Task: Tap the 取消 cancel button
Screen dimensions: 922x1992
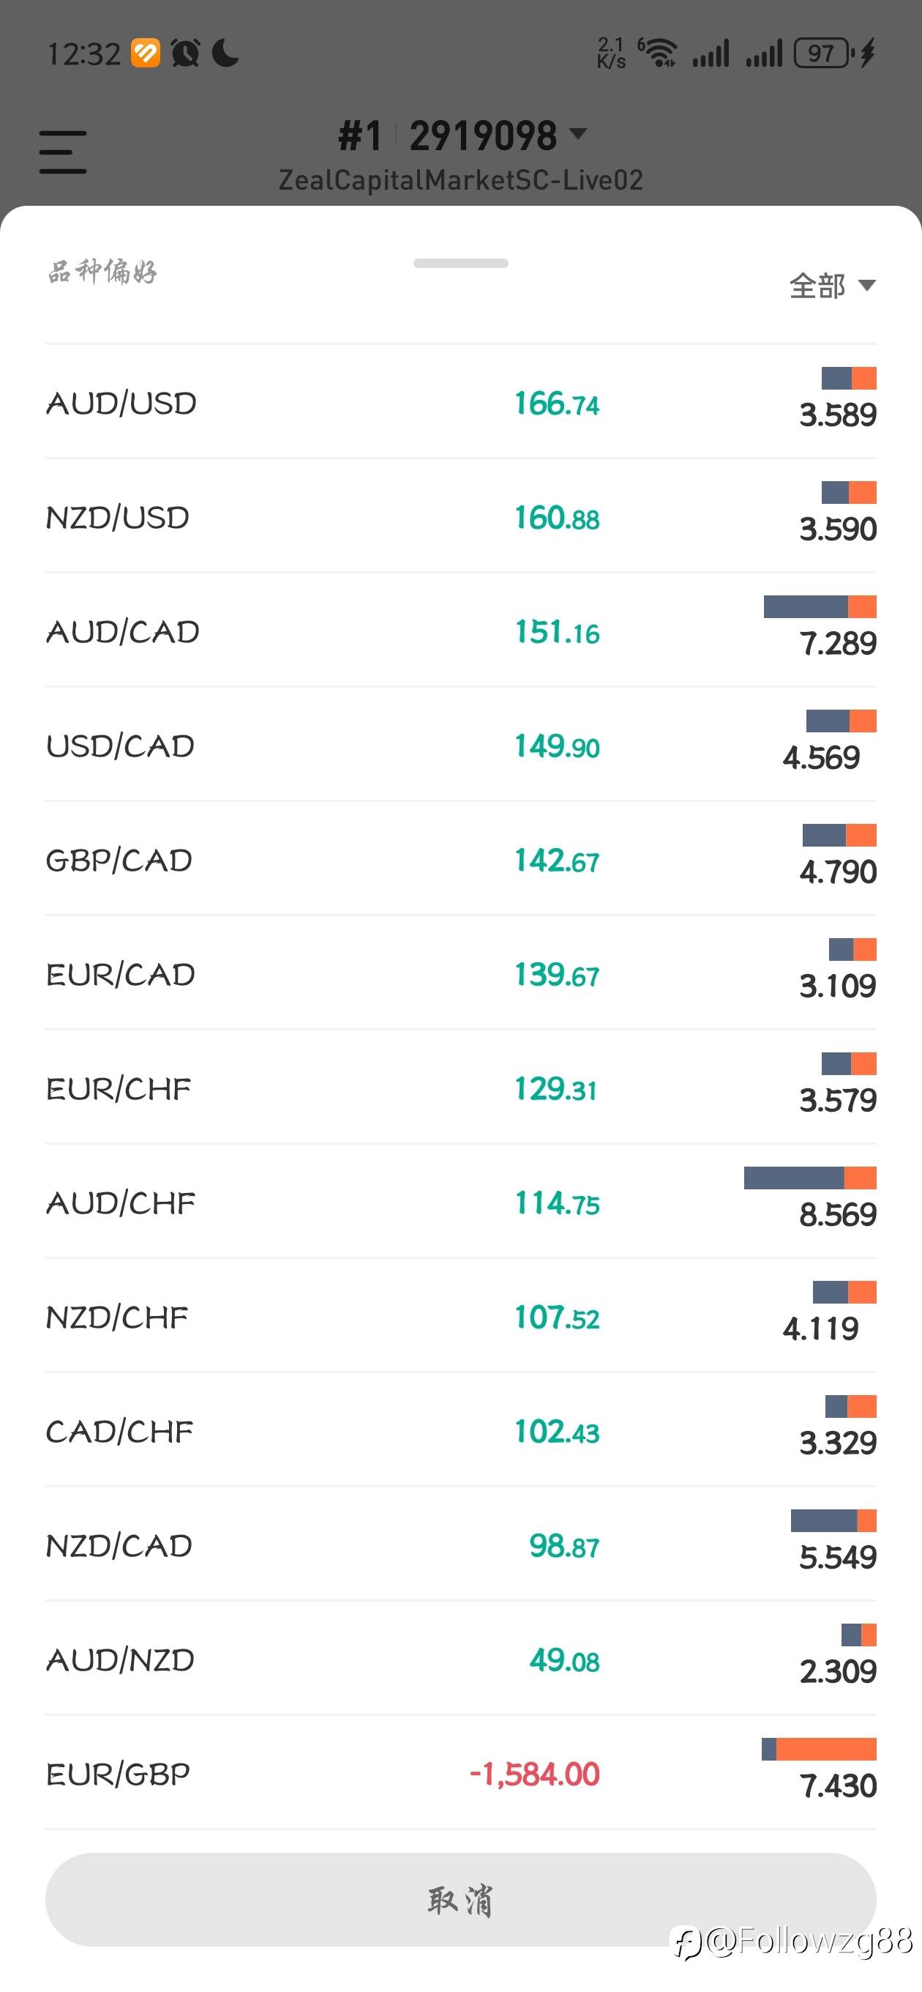Action: [x=460, y=1899]
